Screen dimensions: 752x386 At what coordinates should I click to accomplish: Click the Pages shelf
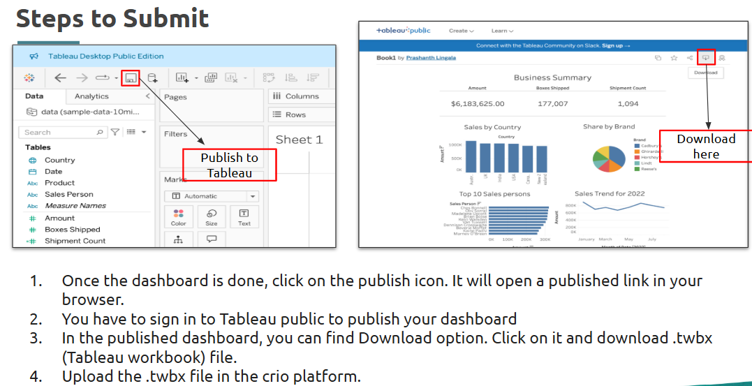(x=212, y=105)
